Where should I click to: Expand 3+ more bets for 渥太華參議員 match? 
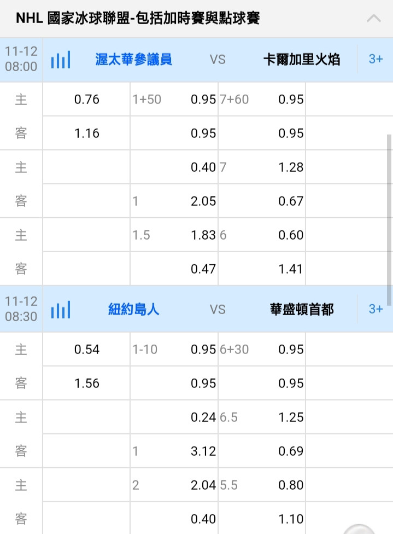376,59
